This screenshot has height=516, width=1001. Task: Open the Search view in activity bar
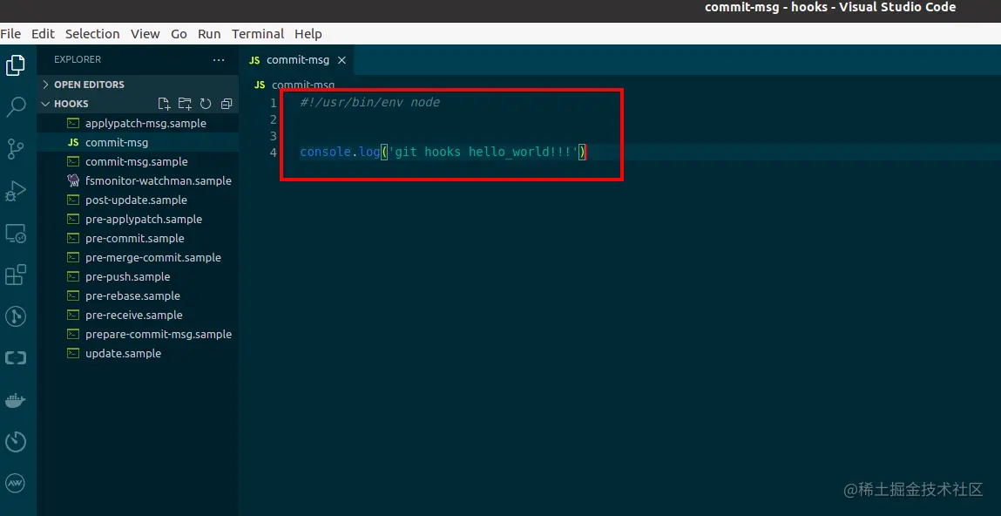point(16,107)
